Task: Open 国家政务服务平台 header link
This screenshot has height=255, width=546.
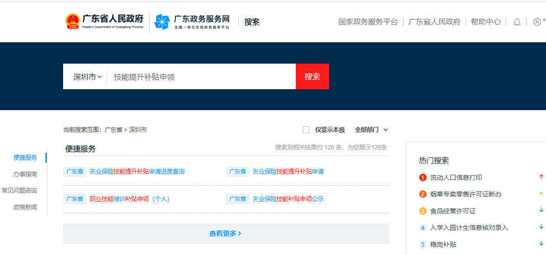Action: [368, 22]
